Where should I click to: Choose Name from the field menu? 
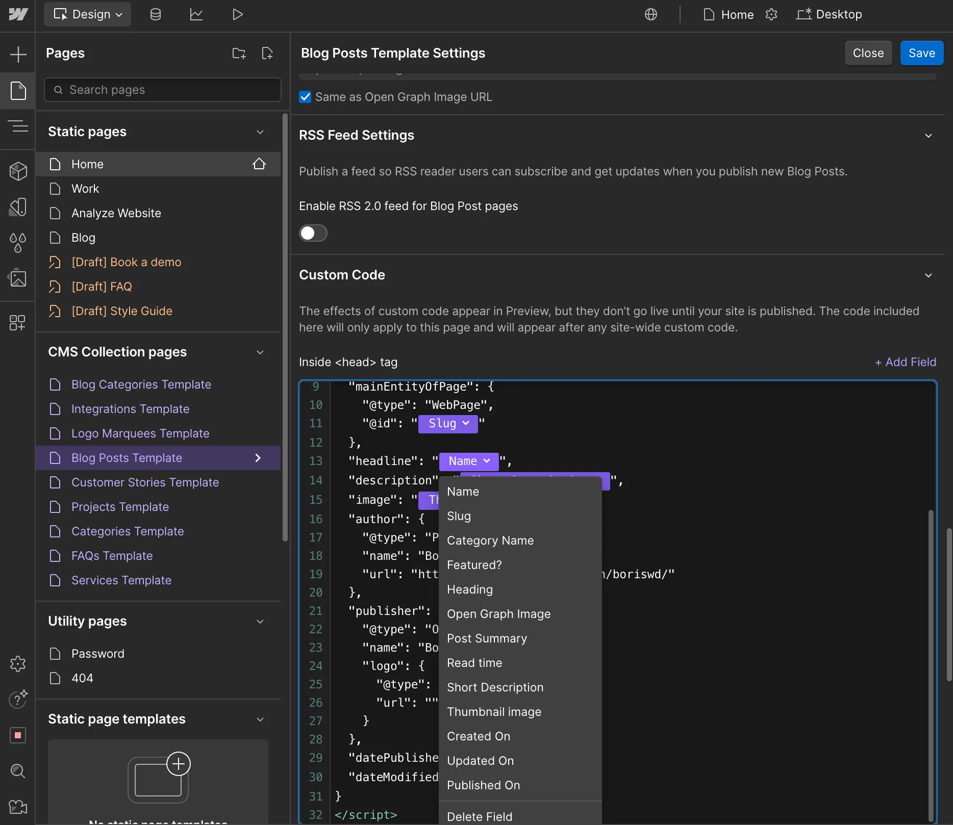520,492
